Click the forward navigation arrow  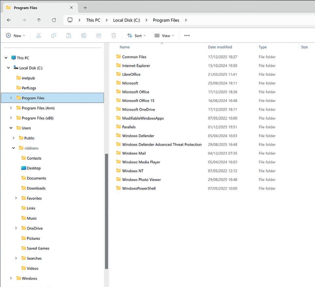tap(24, 20)
